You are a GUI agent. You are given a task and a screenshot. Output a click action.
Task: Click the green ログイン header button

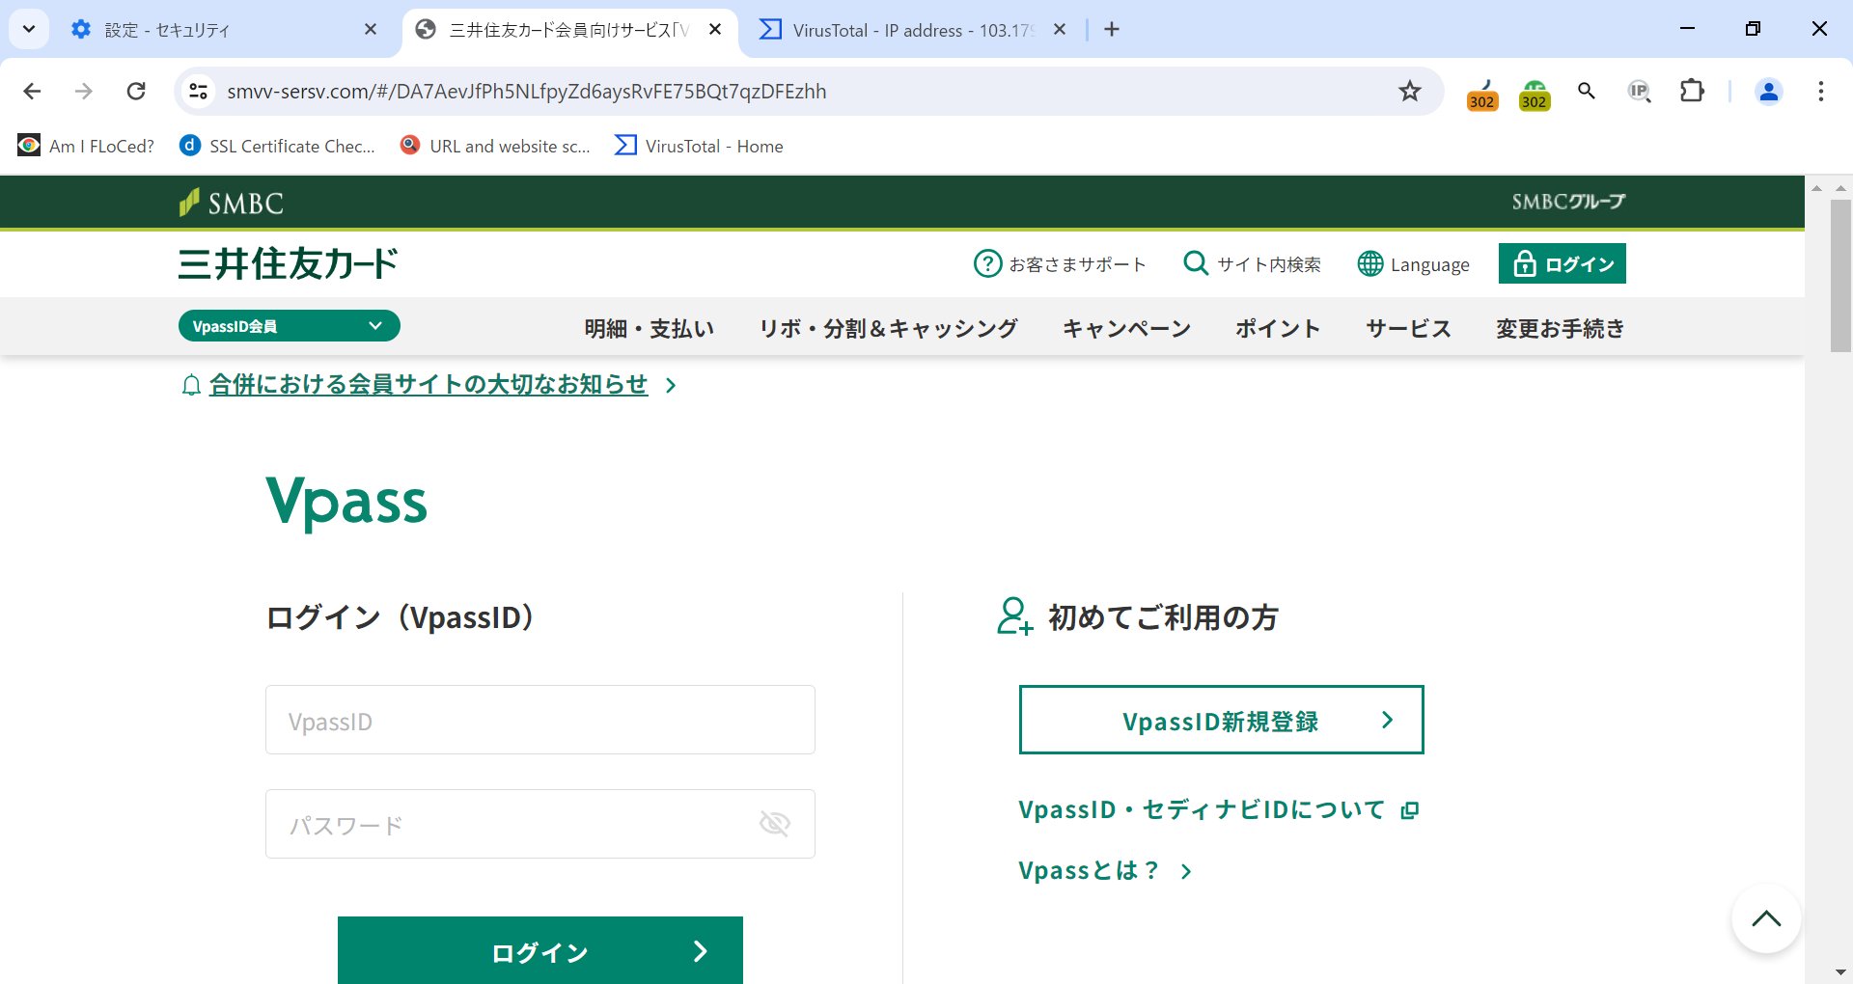click(1563, 263)
